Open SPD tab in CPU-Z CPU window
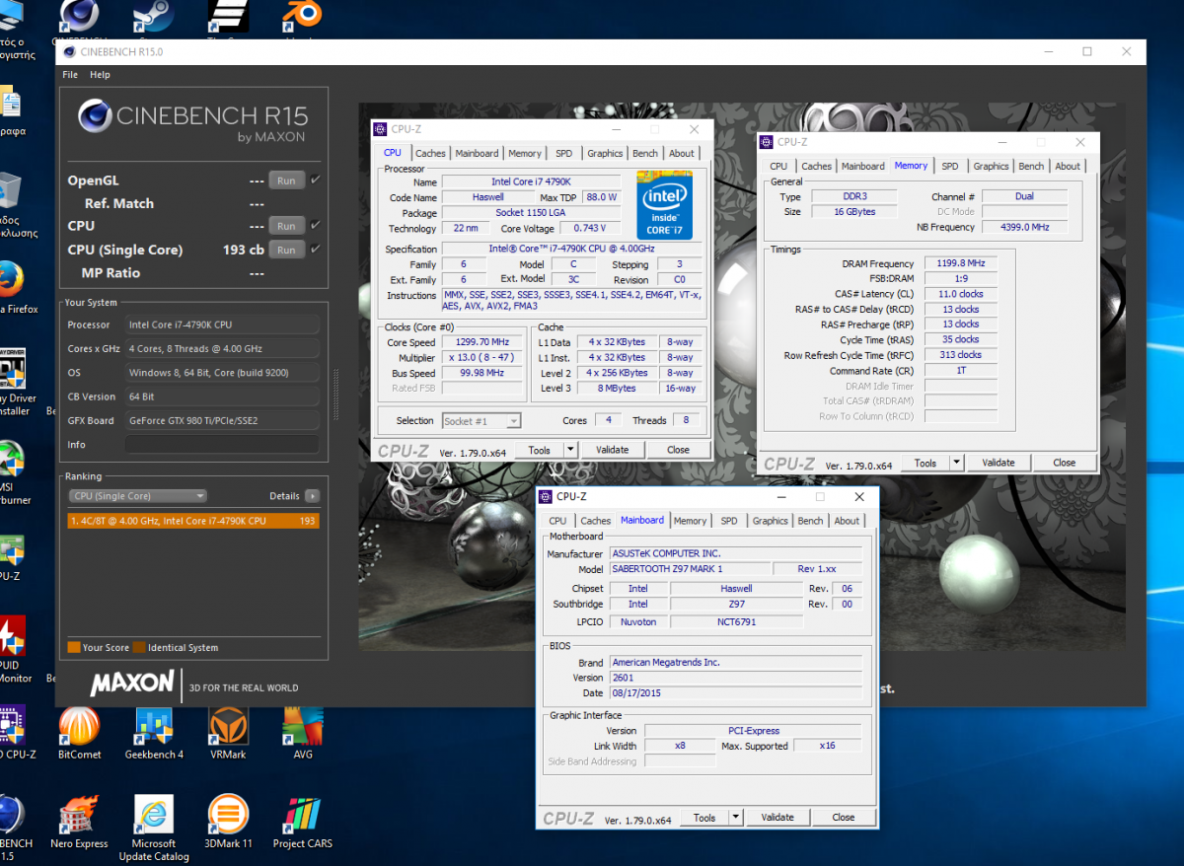The width and height of the screenshot is (1184, 866). coord(563,154)
